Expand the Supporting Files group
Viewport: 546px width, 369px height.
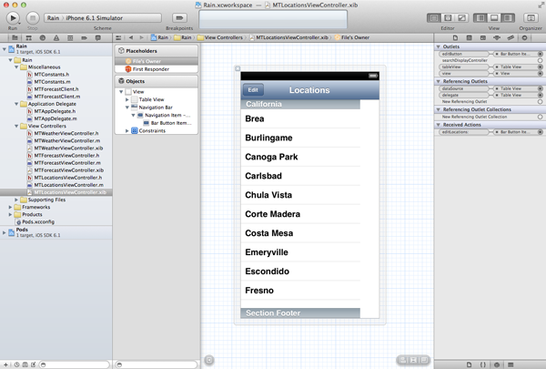[16, 200]
